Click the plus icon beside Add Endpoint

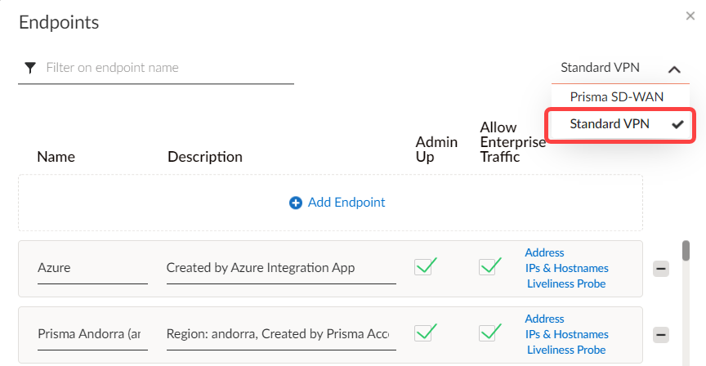296,203
